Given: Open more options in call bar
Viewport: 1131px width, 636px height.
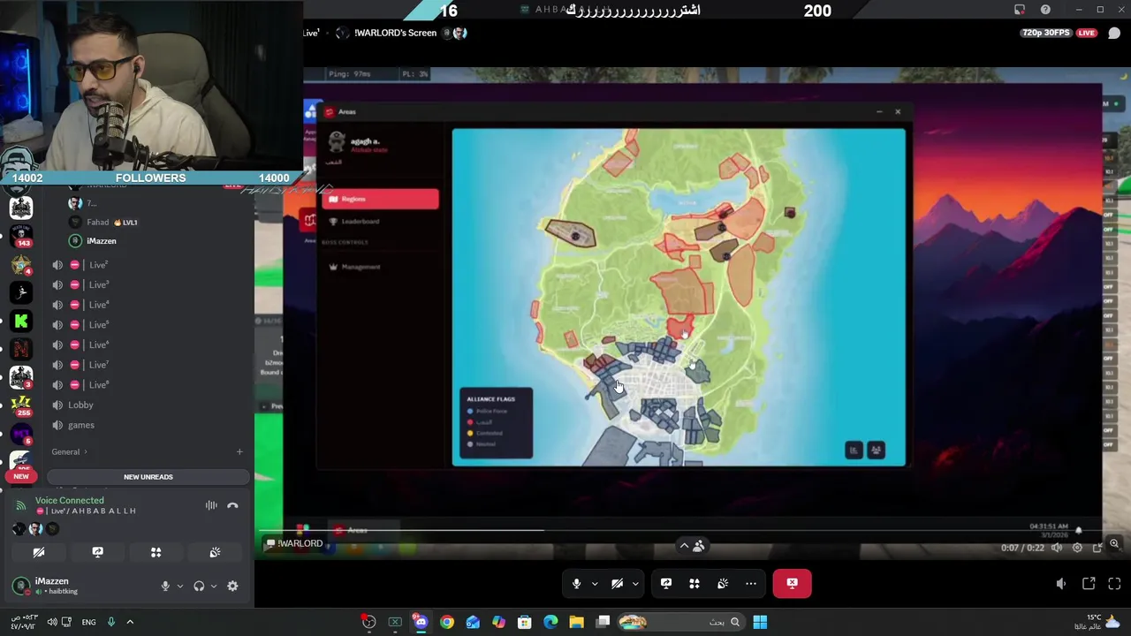Looking at the screenshot, I should 751,583.
